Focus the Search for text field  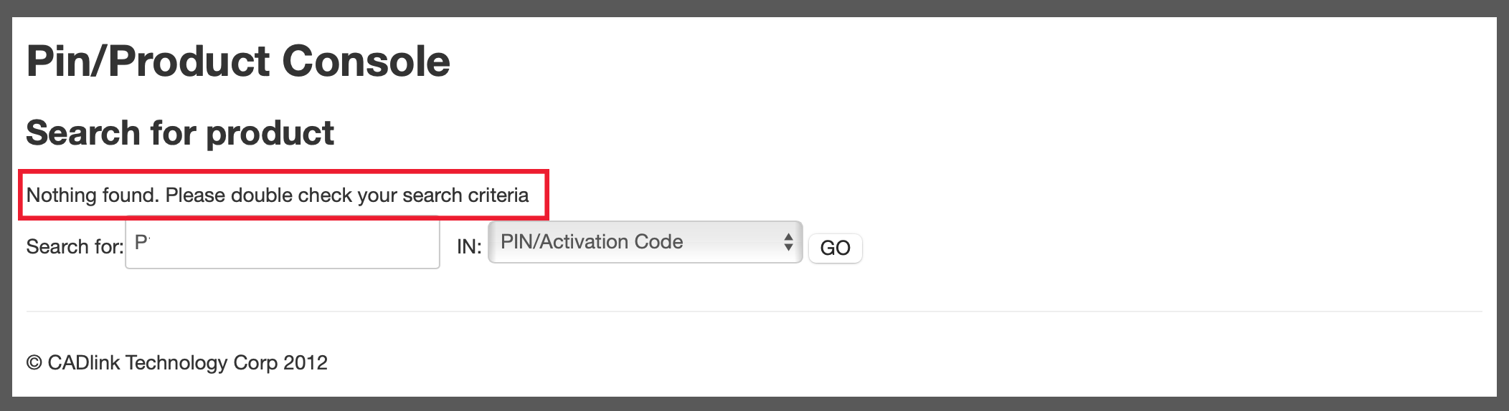point(287,243)
